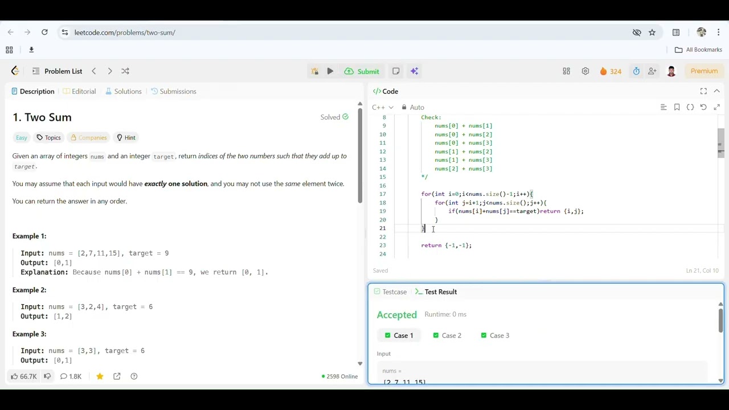
Task: Click the share link icon
Action: 117,376
